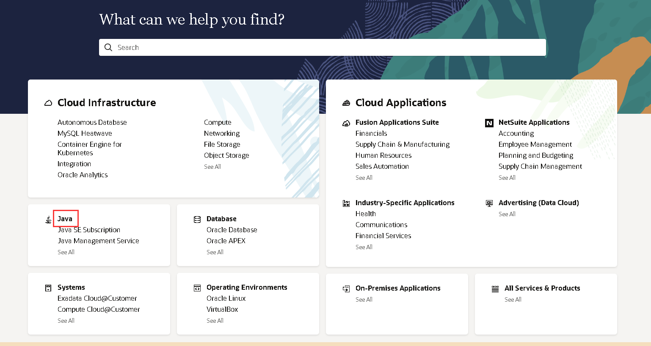
Task: Open Oracle Analytics link
Action: (x=83, y=175)
